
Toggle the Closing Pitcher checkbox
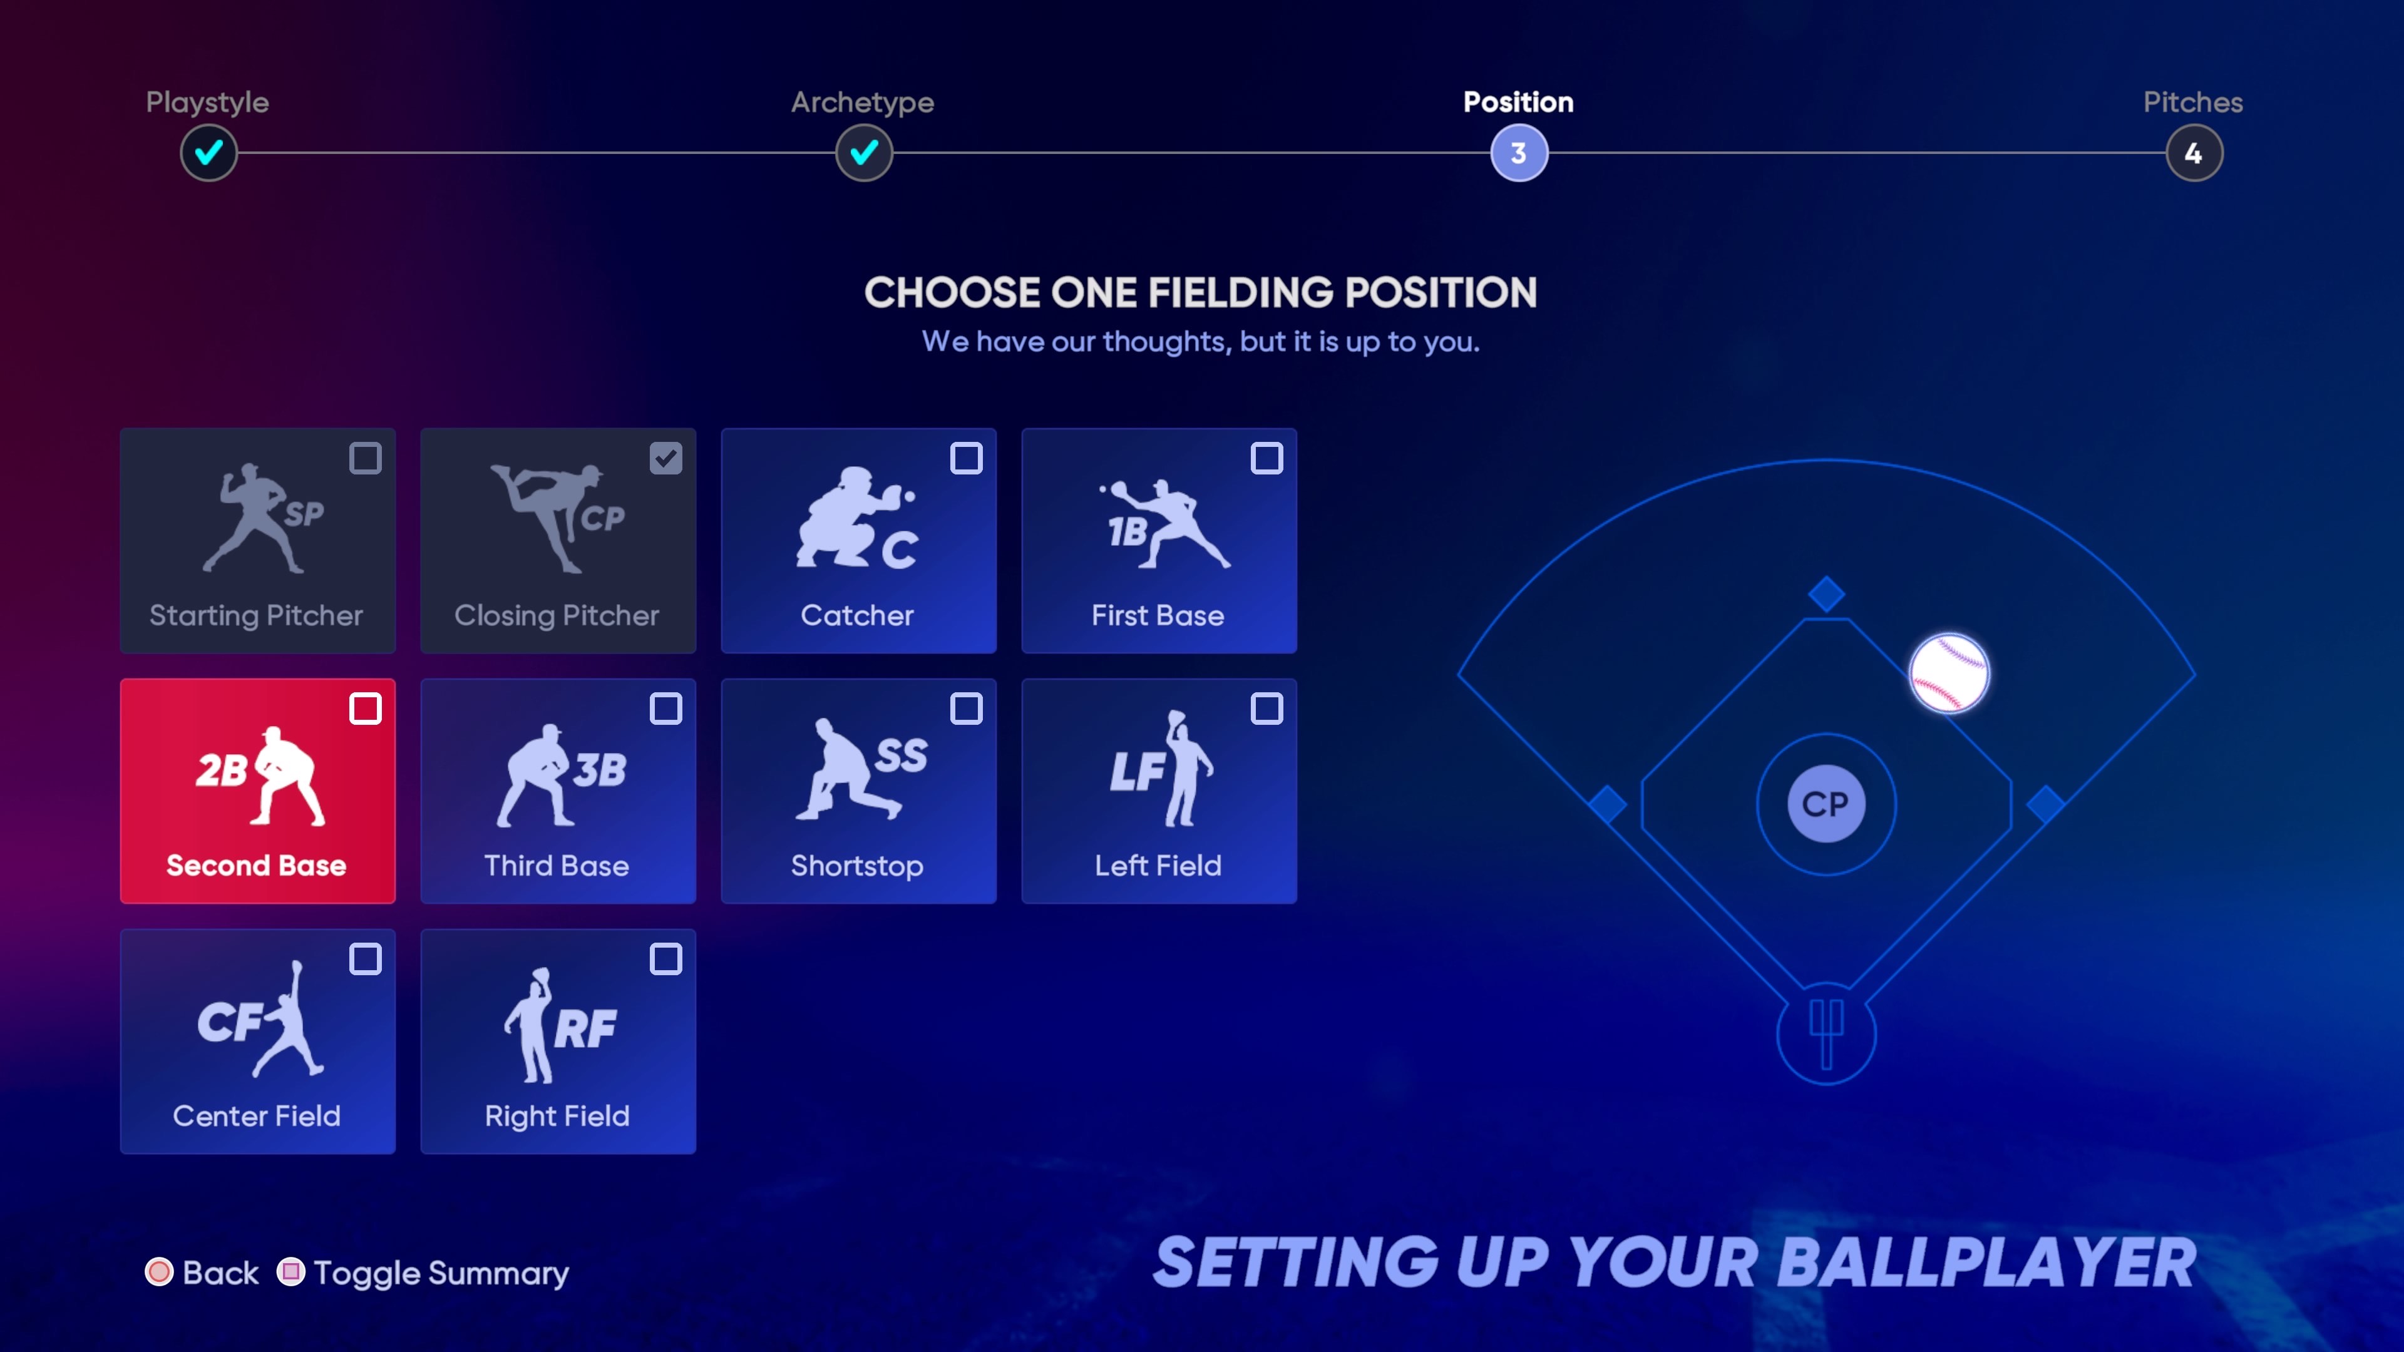(665, 459)
